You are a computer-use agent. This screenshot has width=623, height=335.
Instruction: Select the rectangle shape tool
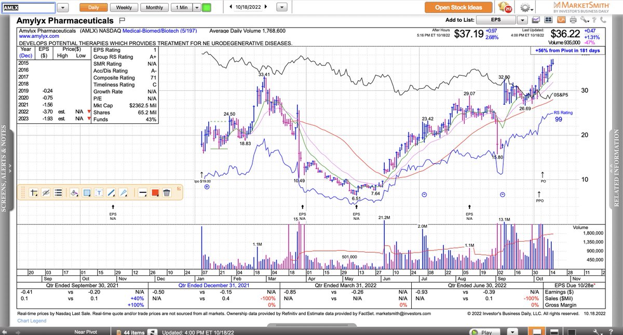click(x=87, y=192)
